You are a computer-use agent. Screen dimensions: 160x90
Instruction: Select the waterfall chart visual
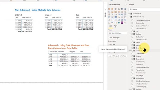pyautogui.click(x=109, y=14)
